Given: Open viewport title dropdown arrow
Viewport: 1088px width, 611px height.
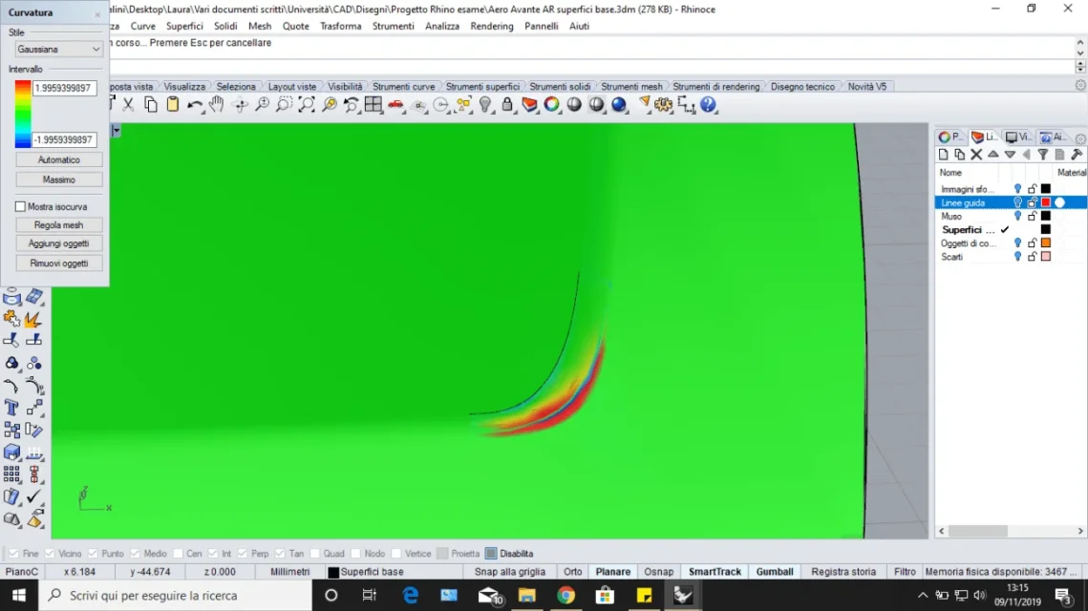Looking at the screenshot, I should pos(116,131).
